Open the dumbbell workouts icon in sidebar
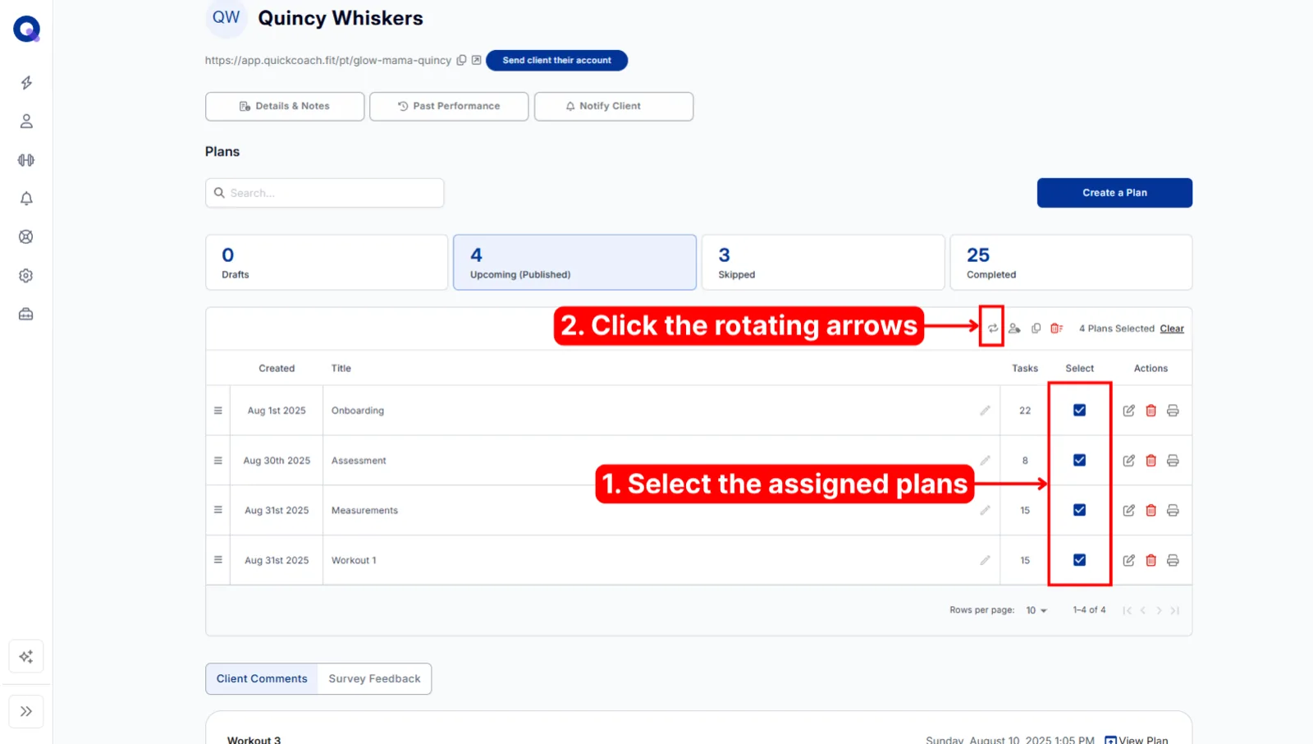The height and width of the screenshot is (744, 1313). coord(26,160)
